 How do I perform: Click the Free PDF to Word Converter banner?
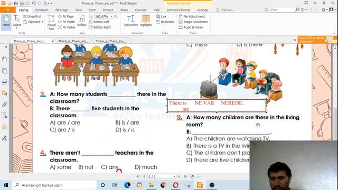click(317, 40)
